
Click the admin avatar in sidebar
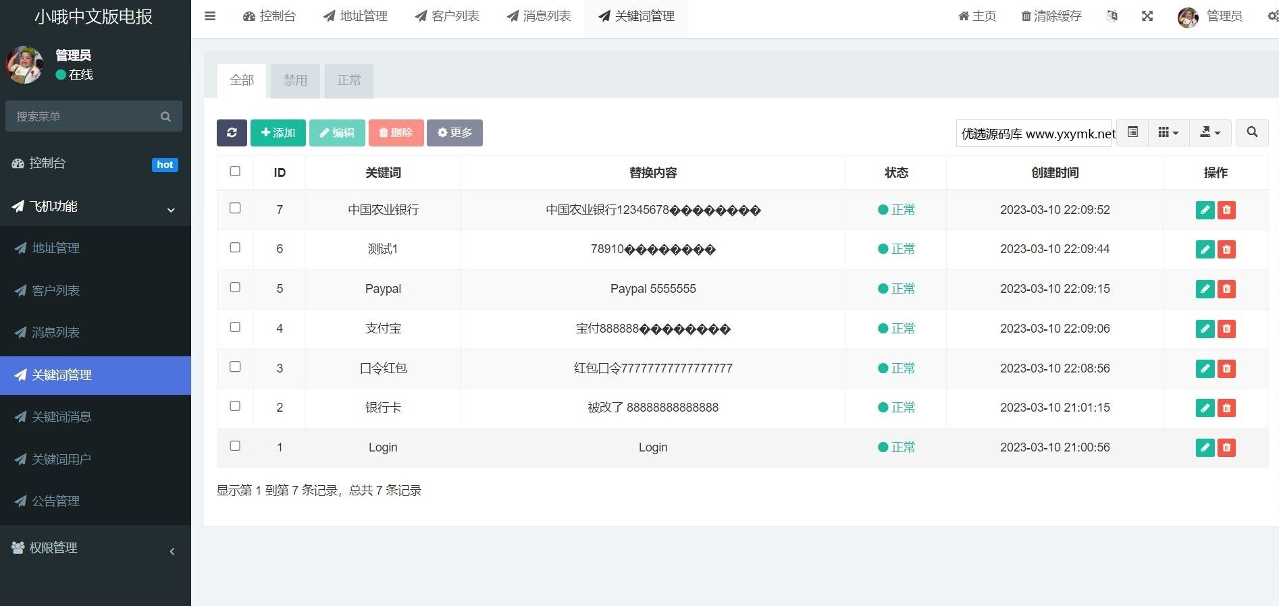point(25,65)
